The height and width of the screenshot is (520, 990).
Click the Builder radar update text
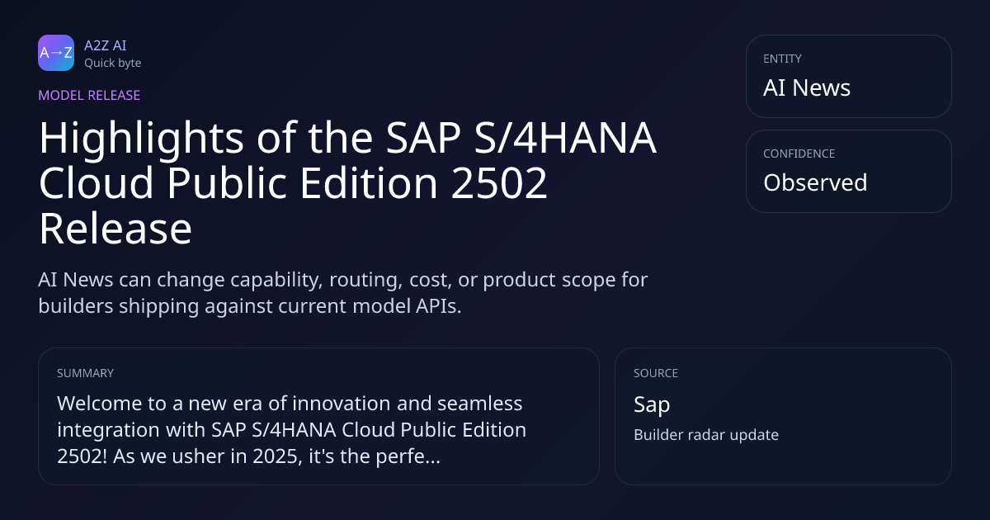[706, 434]
